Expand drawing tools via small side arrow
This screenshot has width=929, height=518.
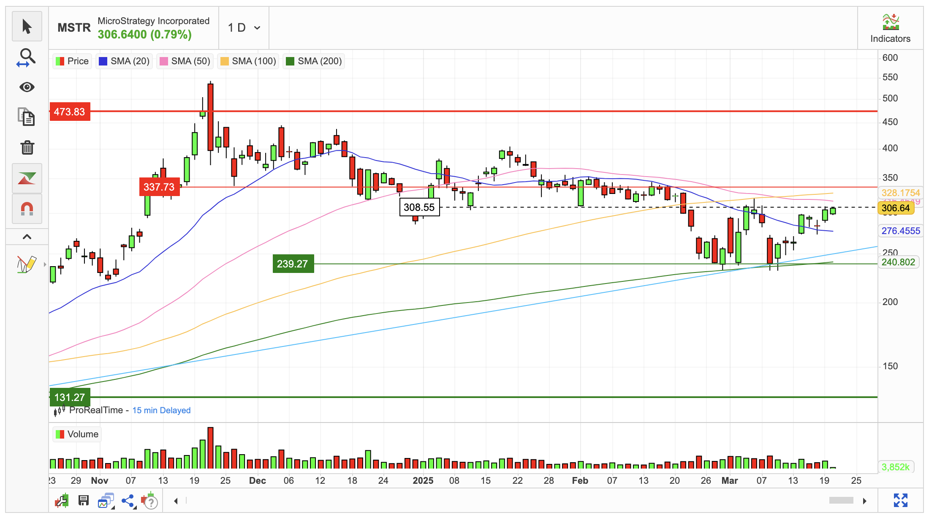(45, 264)
